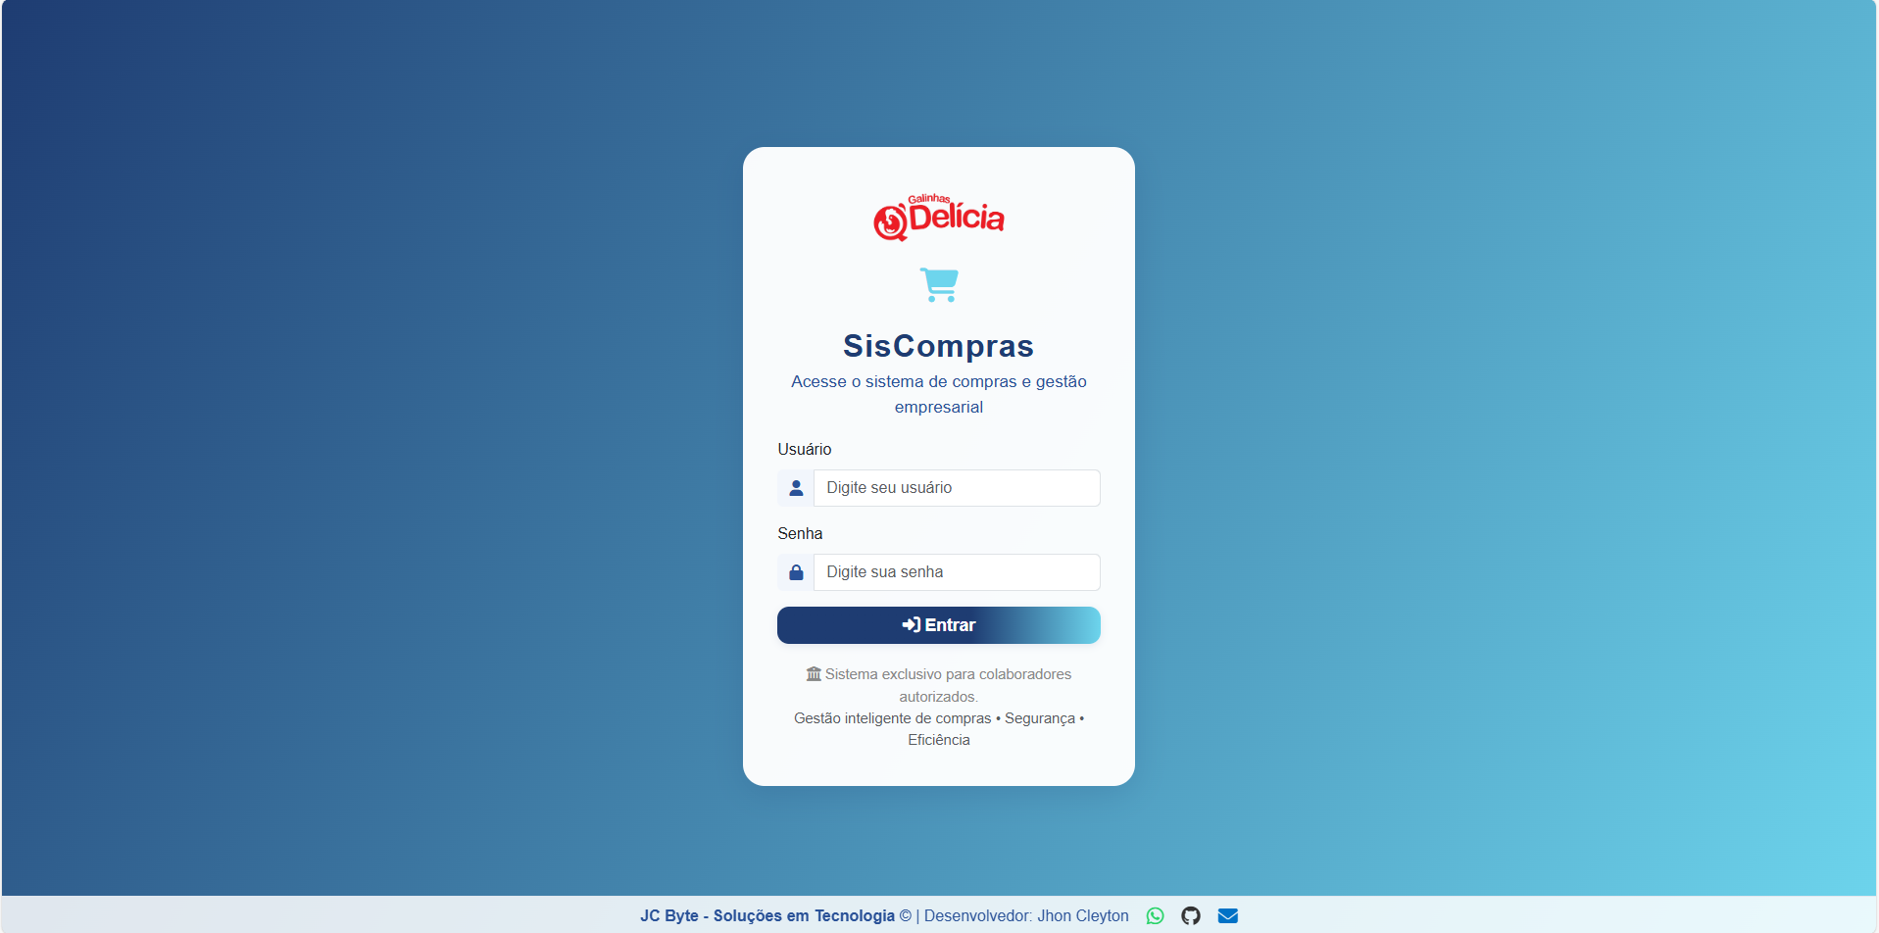Image resolution: width=1879 pixels, height=933 pixels.
Task: Click the Galinhas Delícia logo
Action: (x=938, y=217)
